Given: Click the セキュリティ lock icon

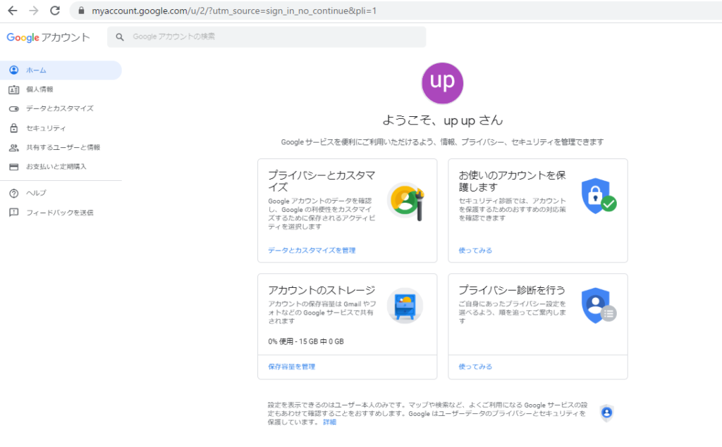Looking at the screenshot, I should coord(14,128).
